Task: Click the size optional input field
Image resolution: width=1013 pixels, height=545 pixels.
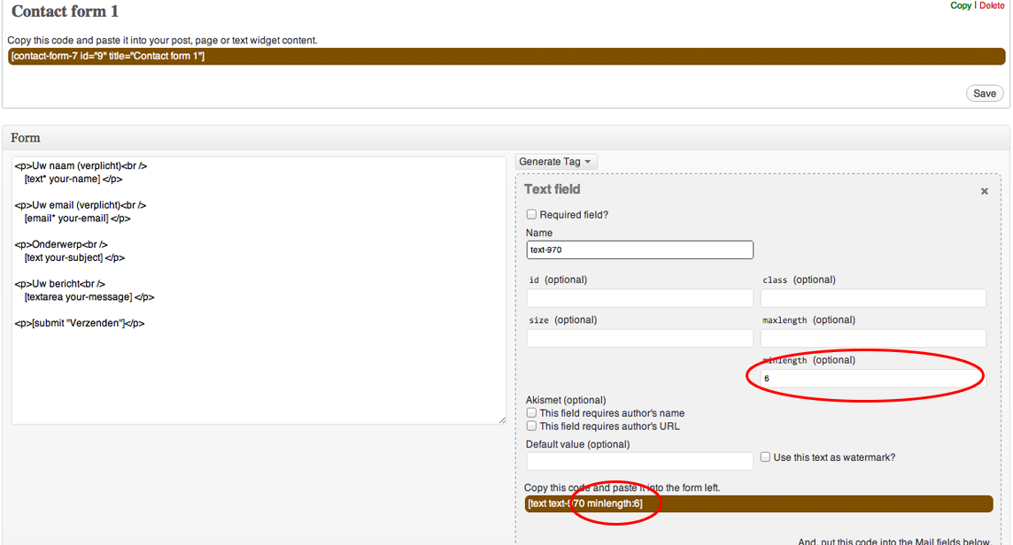Action: pos(639,338)
